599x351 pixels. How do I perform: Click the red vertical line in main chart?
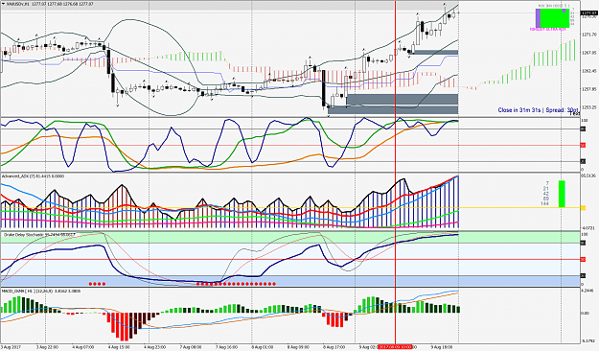coord(395,58)
